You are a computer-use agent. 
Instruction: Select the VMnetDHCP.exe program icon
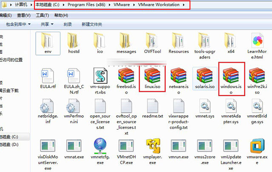(x=126, y=146)
